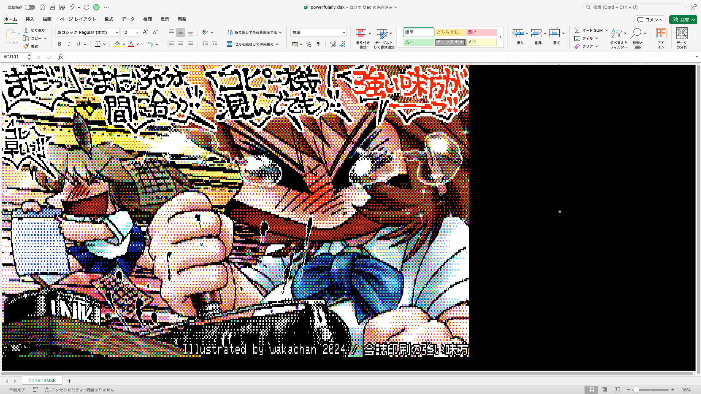
Task: Expand the cell styles gallery arrow
Action: pos(501,37)
